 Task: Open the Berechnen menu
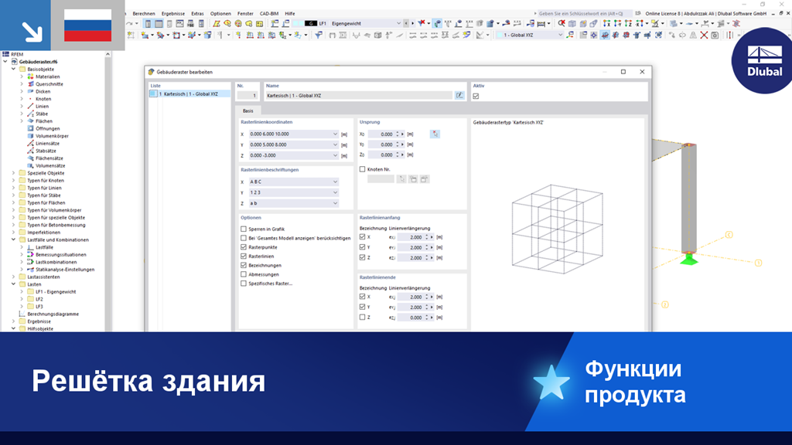click(144, 14)
